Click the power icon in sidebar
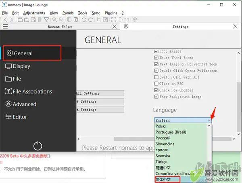 (38, 146)
